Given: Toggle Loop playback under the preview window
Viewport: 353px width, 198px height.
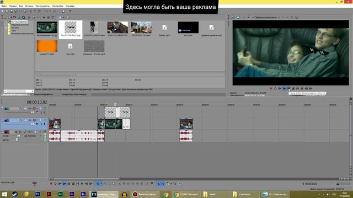Looking at the screenshot, I should point(275,89).
